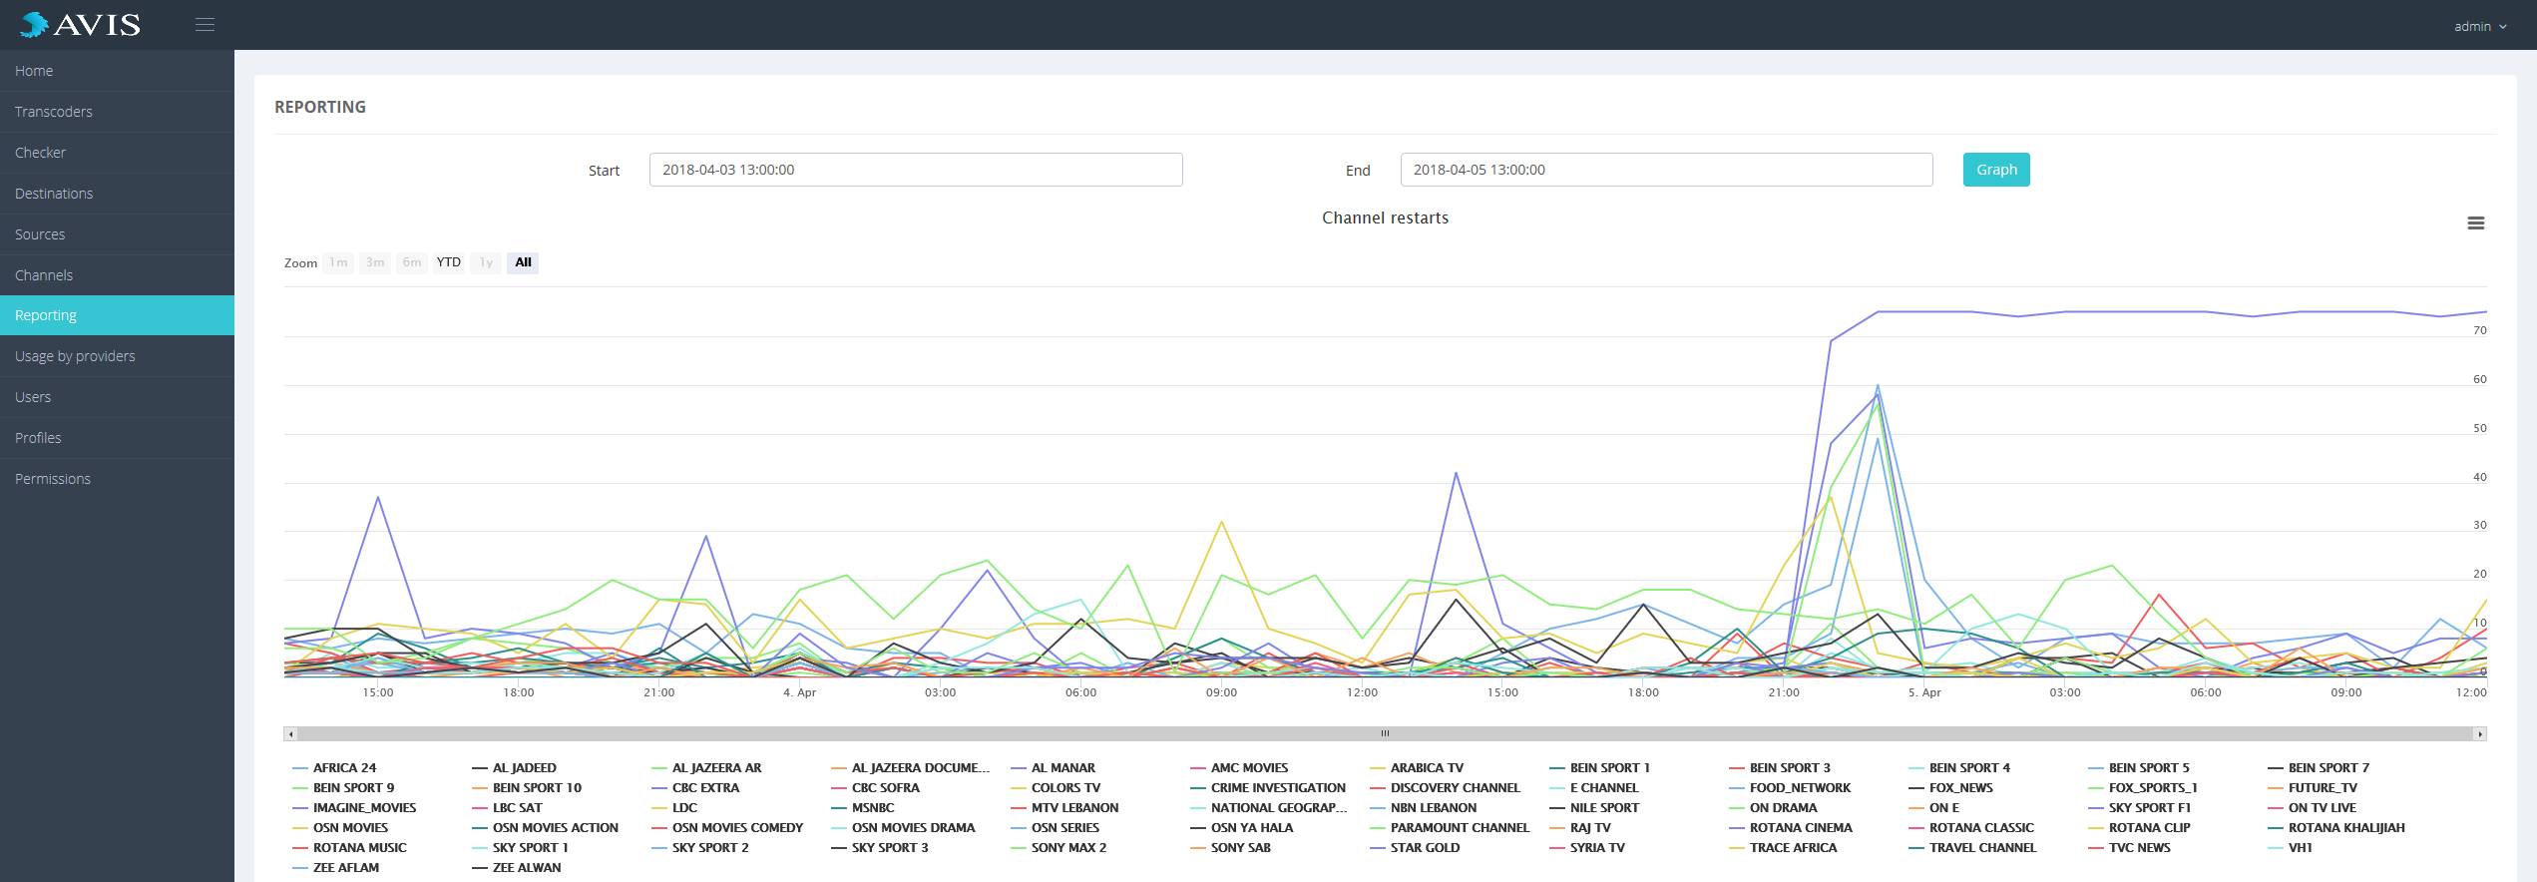The height and width of the screenshot is (882, 2537).
Task: Select the All zoom range button
Action: pos(523,262)
